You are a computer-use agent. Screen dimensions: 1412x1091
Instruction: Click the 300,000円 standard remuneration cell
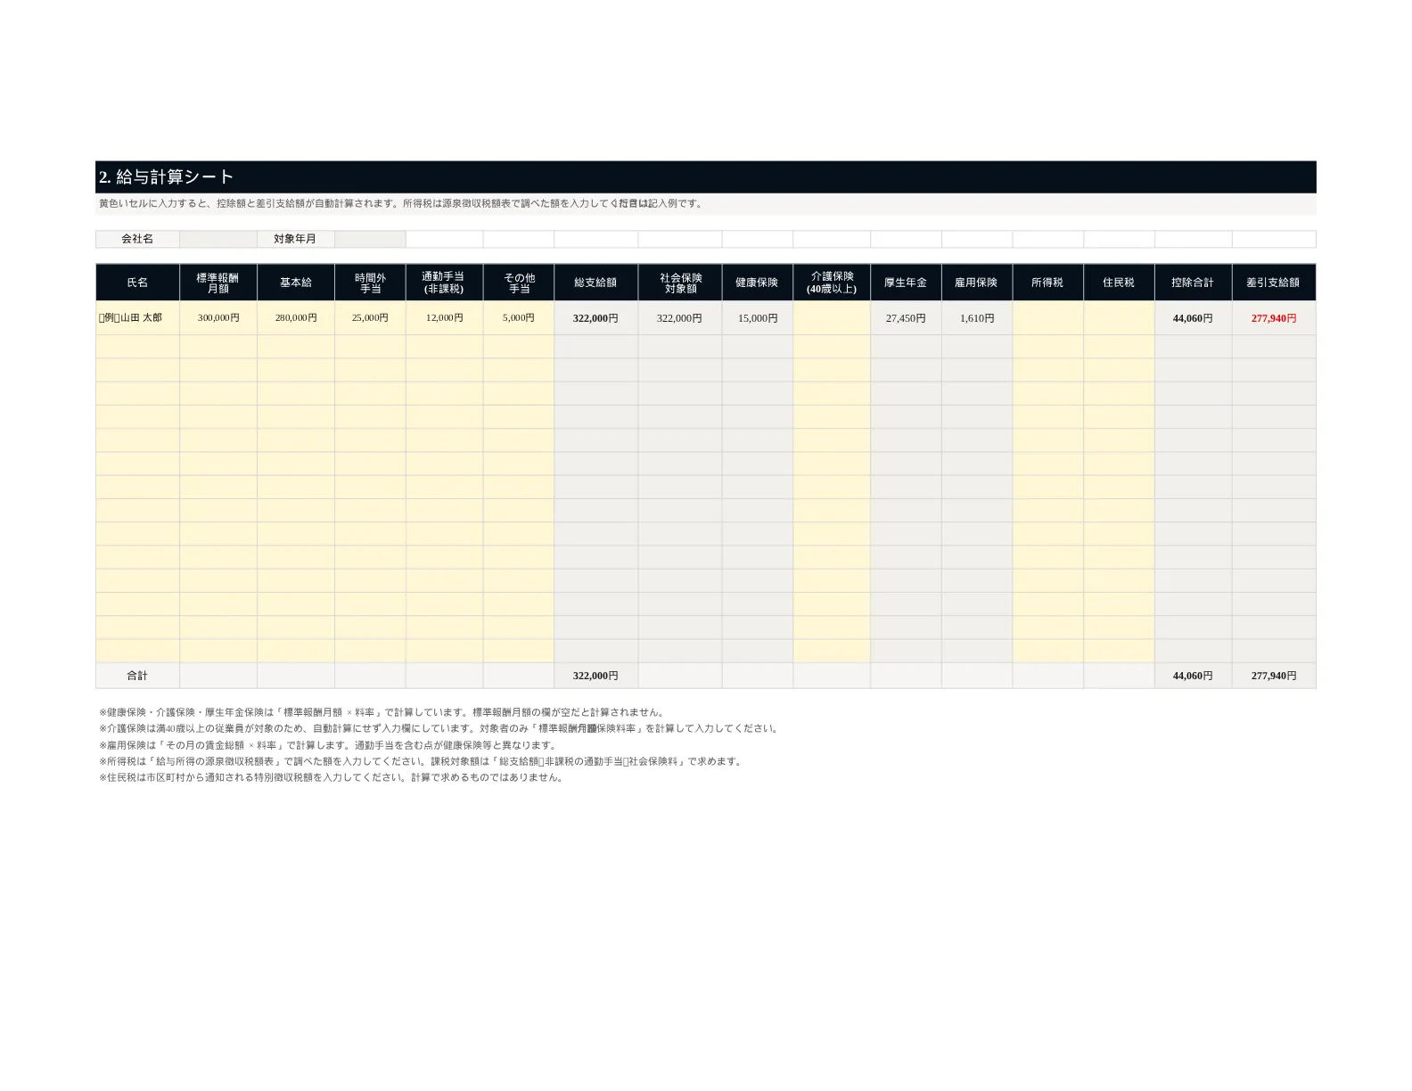218,318
